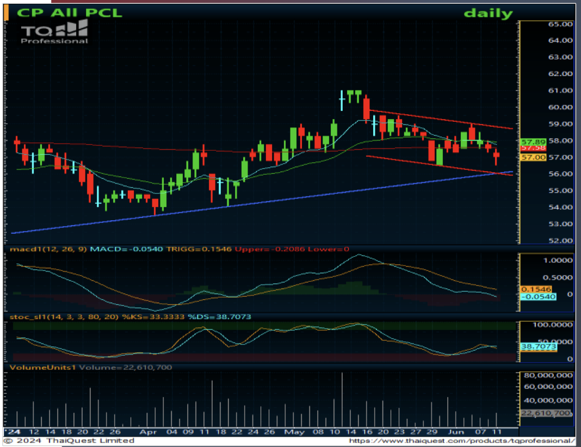Click the grey 22,610,700 volume axis tag
This screenshot has width=581, height=447.
[x=546, y=413]
